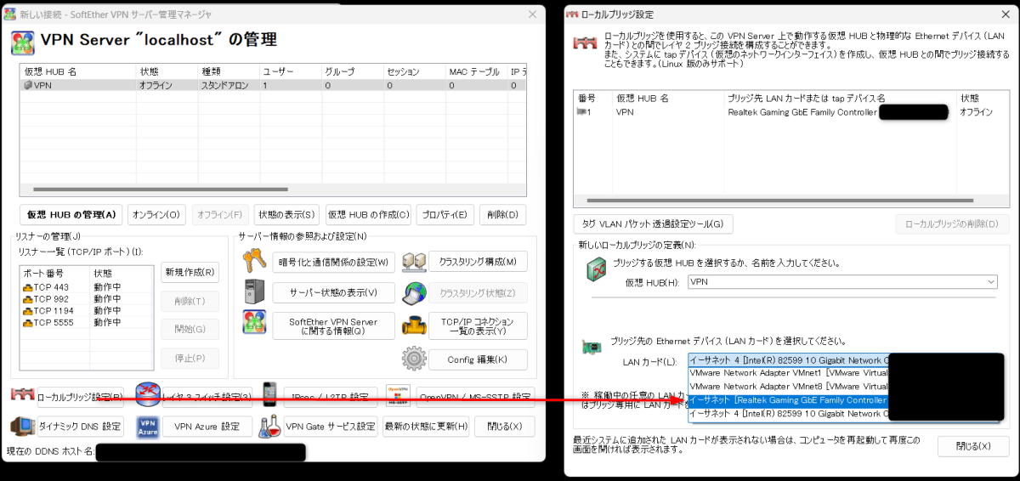The image size is (1020, 481).
Task: Open VPN Azure 設定
Action: (207, 427)
